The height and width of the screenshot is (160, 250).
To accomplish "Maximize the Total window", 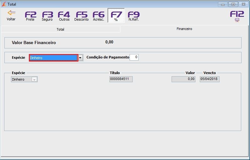I will 233,4.
